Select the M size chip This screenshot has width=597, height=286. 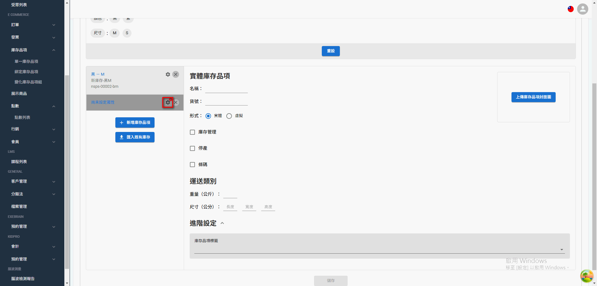115,33
